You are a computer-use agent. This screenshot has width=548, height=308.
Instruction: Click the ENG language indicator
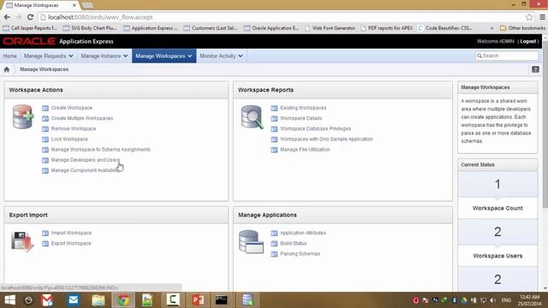506,300
